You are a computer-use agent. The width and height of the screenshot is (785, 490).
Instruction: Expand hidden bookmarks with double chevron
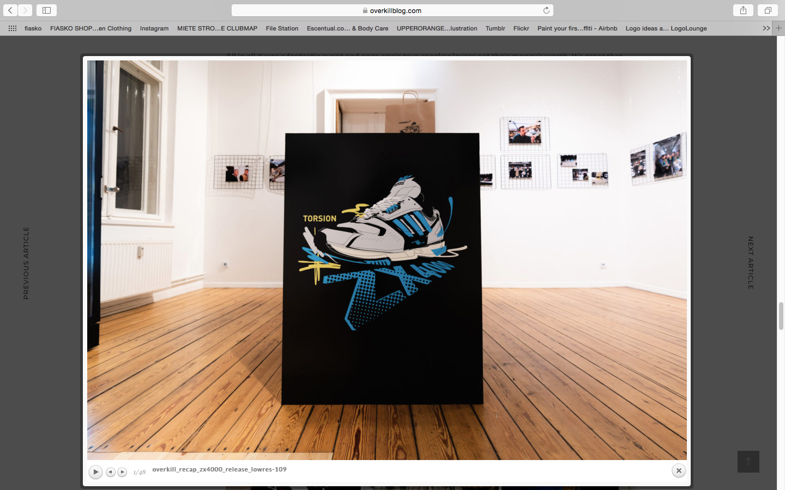pyautogui.click(x=766, y=28)
